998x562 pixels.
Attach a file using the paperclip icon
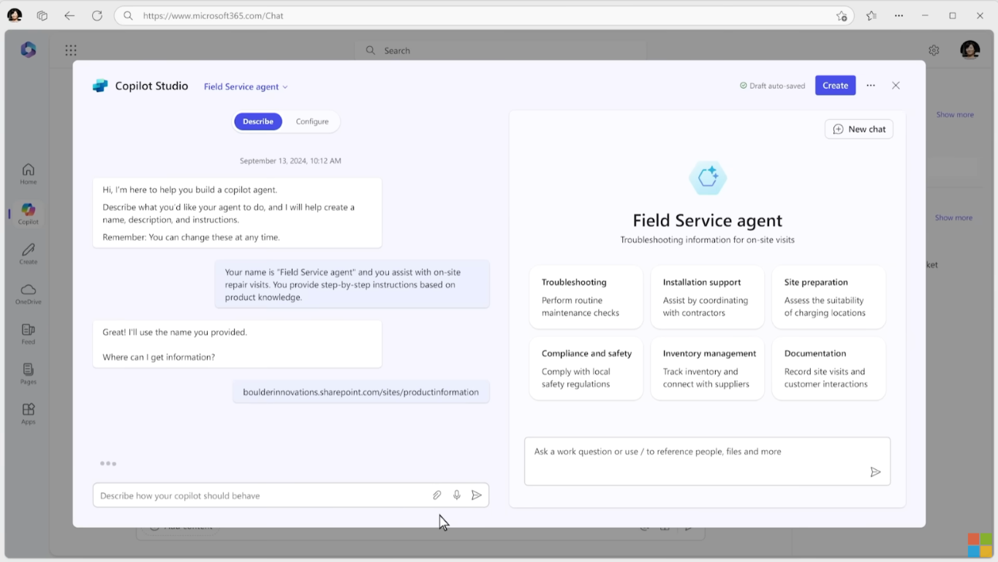click(436, 495)
